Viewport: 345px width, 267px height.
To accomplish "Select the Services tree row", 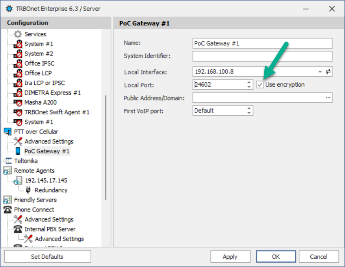I will point(36,34).
